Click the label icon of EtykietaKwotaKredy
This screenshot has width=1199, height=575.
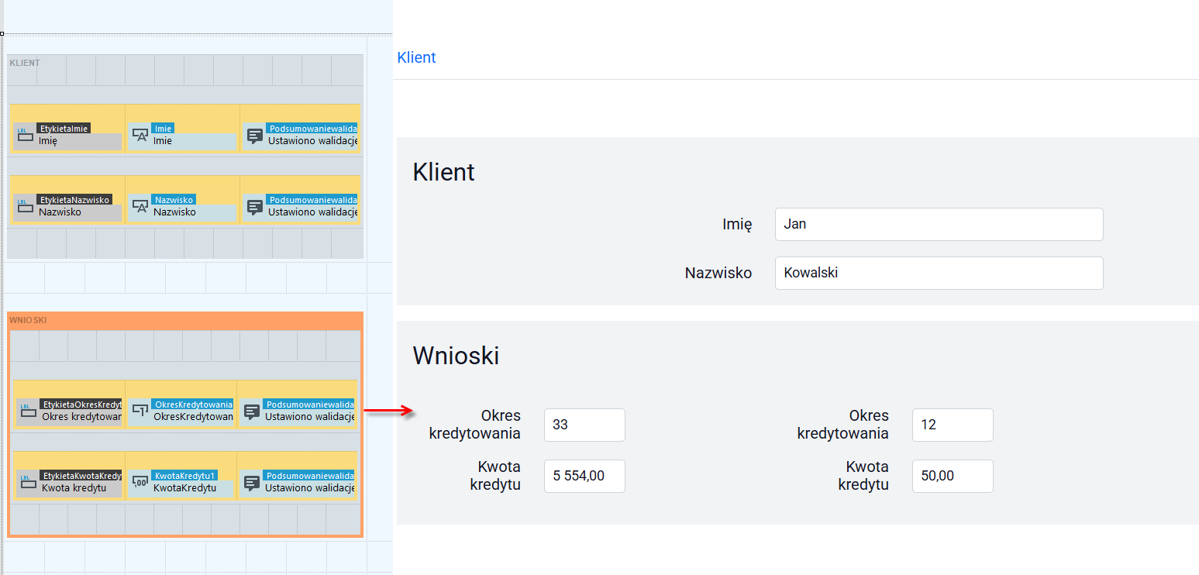tap(29, 483)
